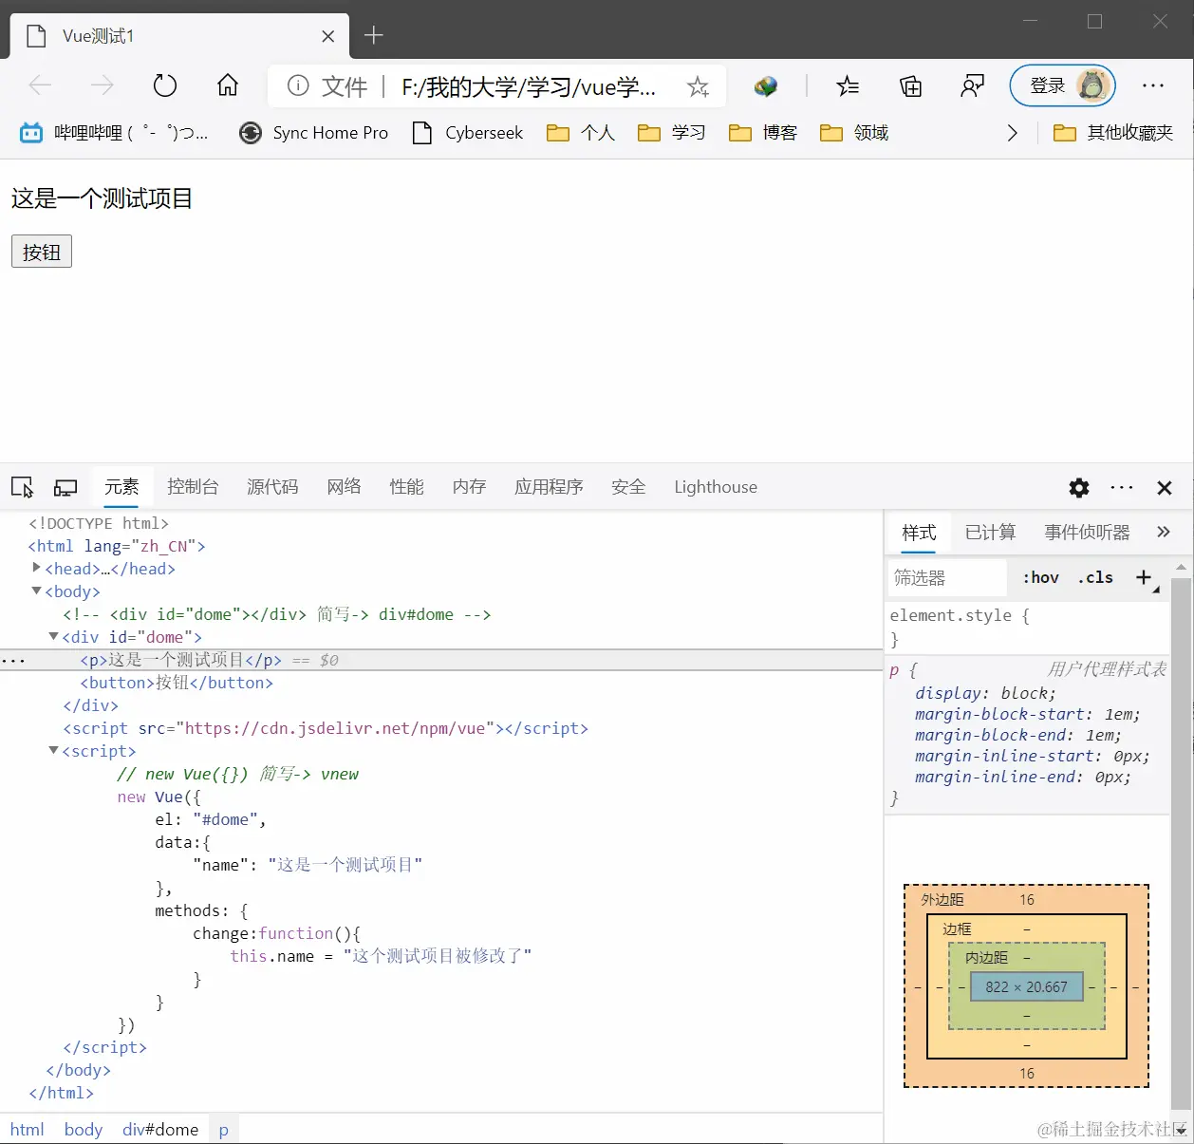The width and height of the screenshot is (1194, 1144).
Task: Select the body breadcrumb
Action: tap(83, 1130)
